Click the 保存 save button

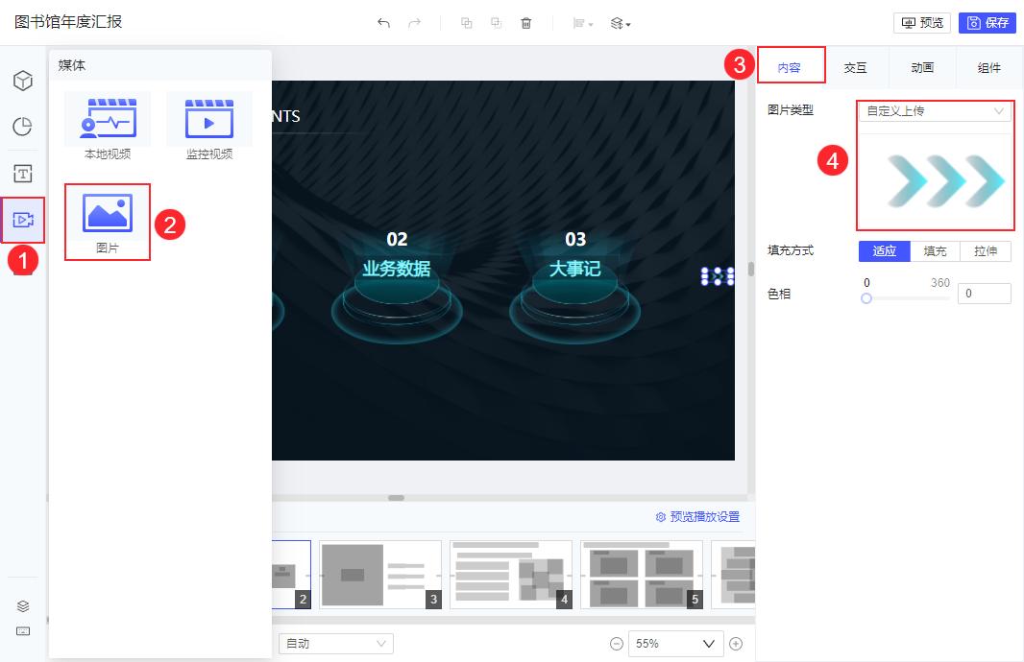point(987,22)
